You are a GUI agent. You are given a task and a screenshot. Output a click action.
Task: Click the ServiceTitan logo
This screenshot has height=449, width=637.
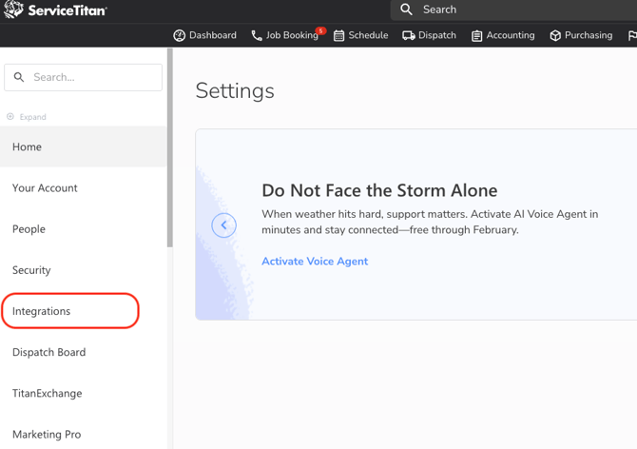(55, 10)
